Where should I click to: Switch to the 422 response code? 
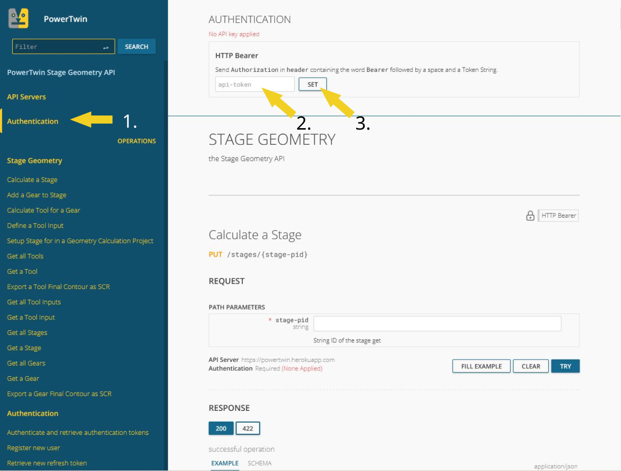(248, 428)
